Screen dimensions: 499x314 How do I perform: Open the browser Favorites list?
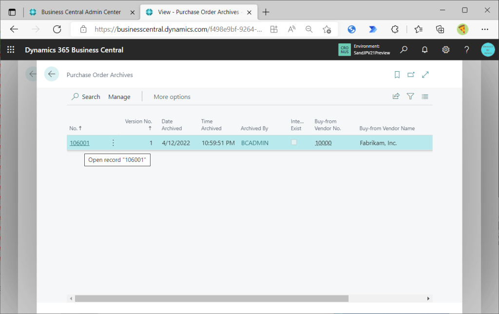(419, 29)
